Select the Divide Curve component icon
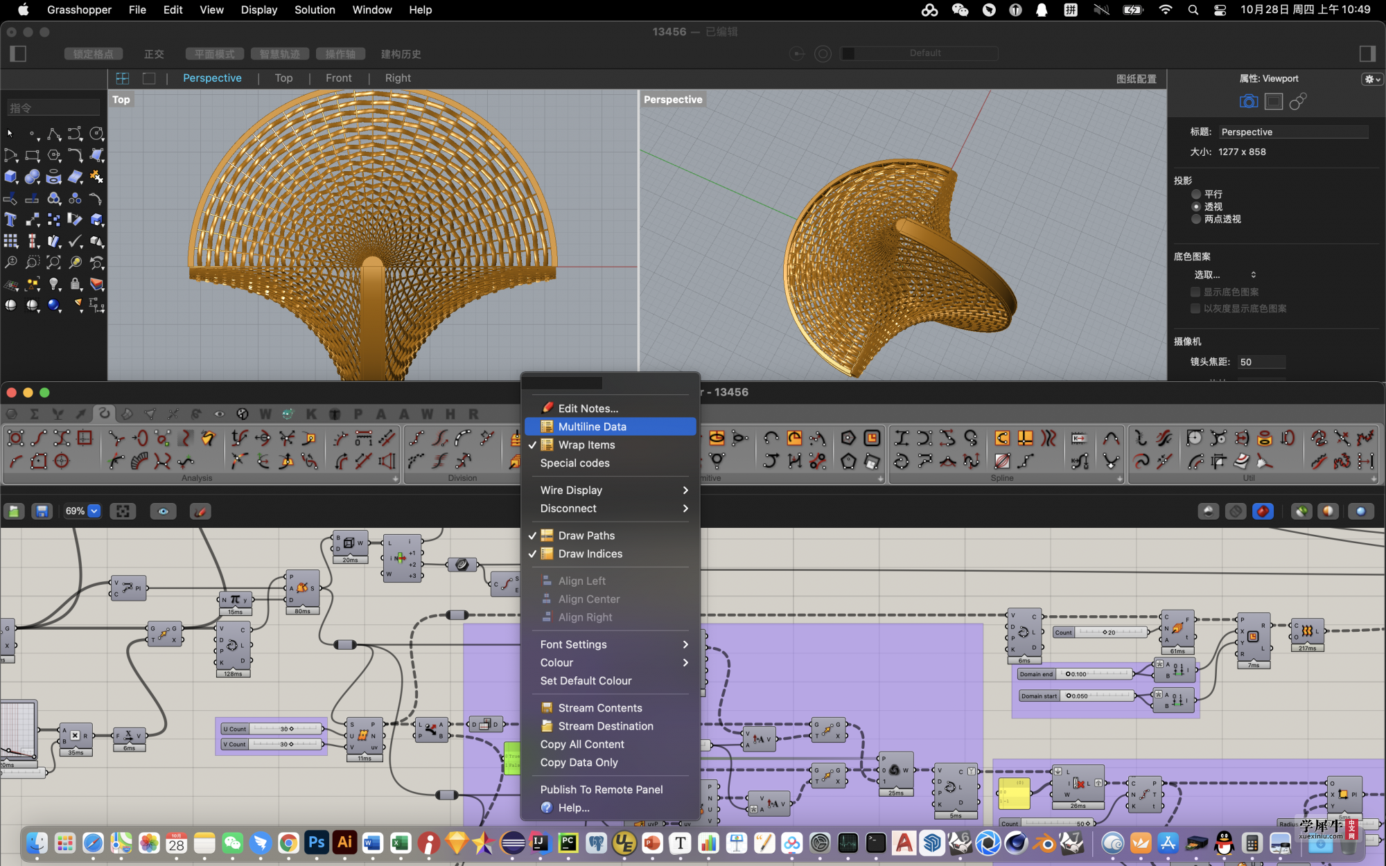This screenshot has height=866, width=1386. 416,438
